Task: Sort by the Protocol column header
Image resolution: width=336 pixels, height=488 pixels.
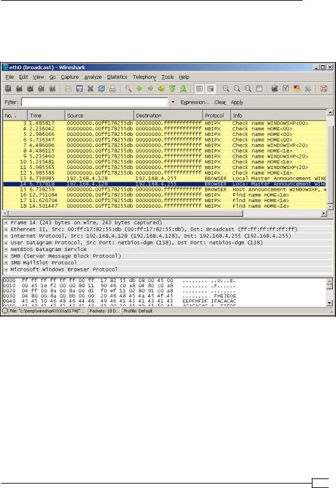Action: (x=217, y=116)
